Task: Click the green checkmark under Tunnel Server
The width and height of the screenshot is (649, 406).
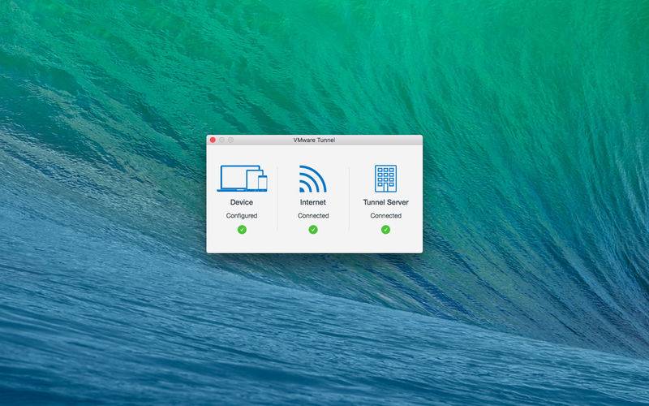Action: coord(386,230)
